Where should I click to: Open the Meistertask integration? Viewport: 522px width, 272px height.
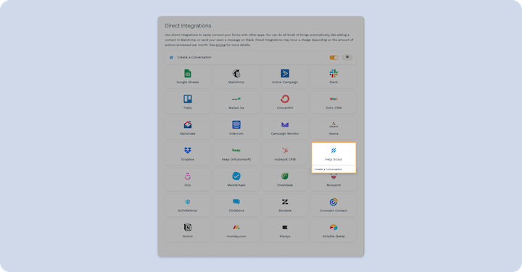click(236, 179)
